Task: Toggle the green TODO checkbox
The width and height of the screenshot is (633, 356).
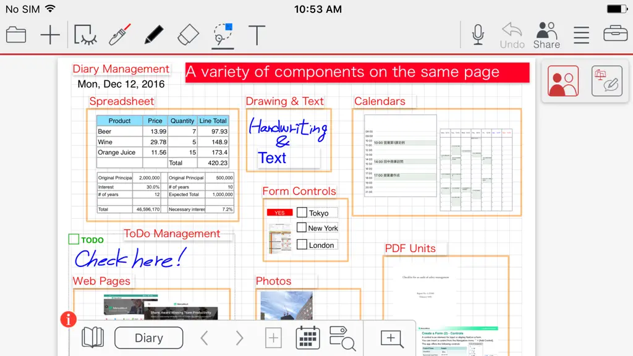Action: pos(74,239)
